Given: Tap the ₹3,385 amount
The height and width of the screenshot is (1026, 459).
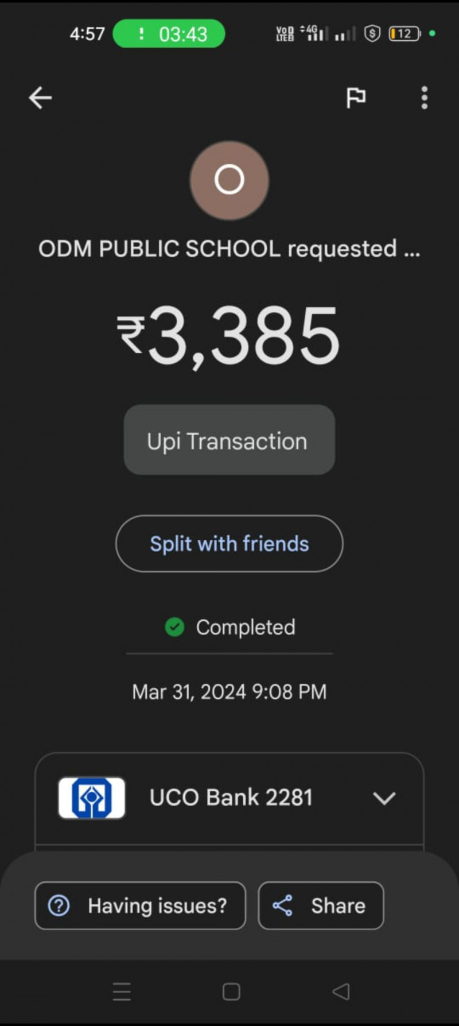Looking at the screenshot, I should (229, 336).
